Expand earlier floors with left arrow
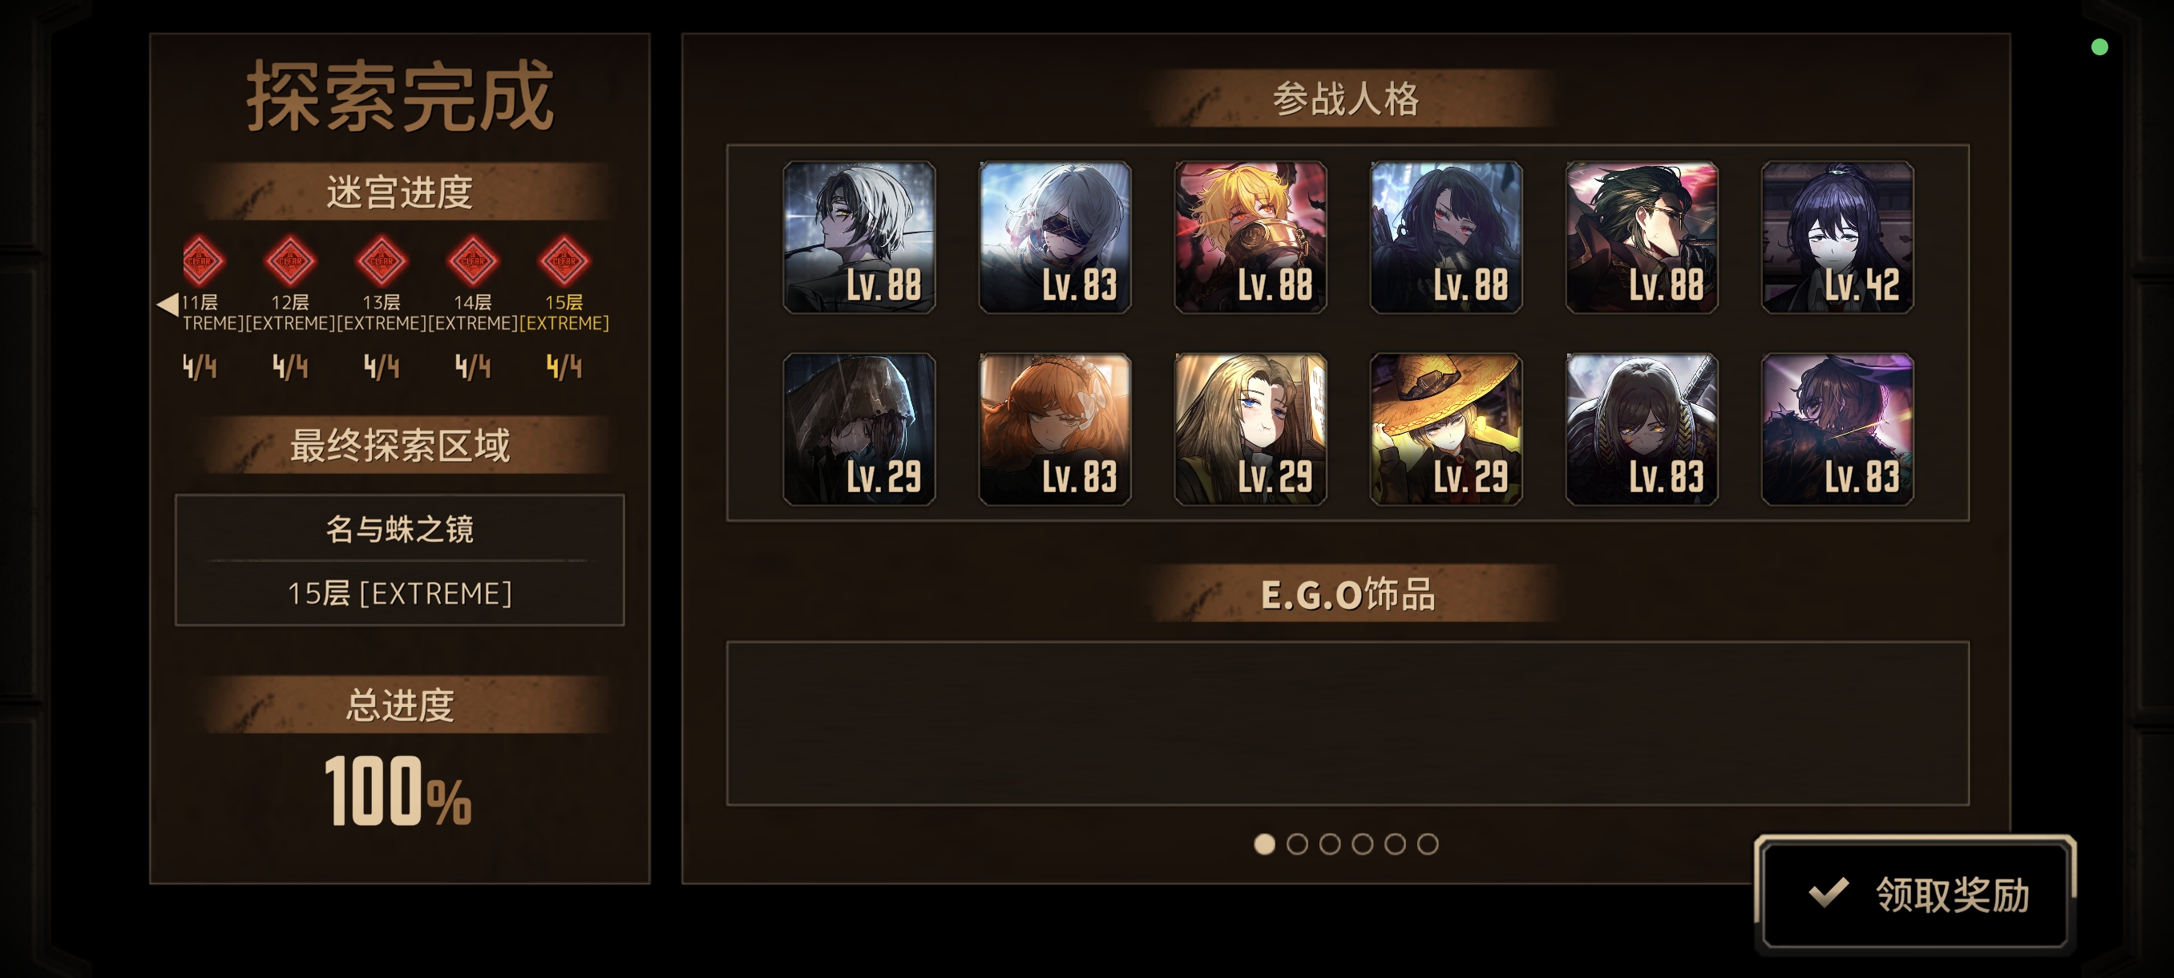 (168, 304)
